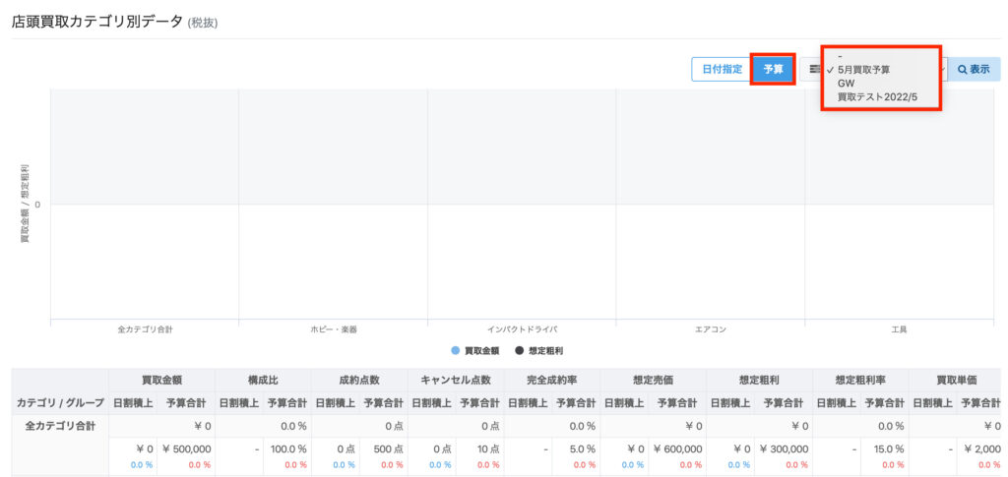
Task: Click カテゴリ / グループ header cell
Action: (x=59, y=402)
